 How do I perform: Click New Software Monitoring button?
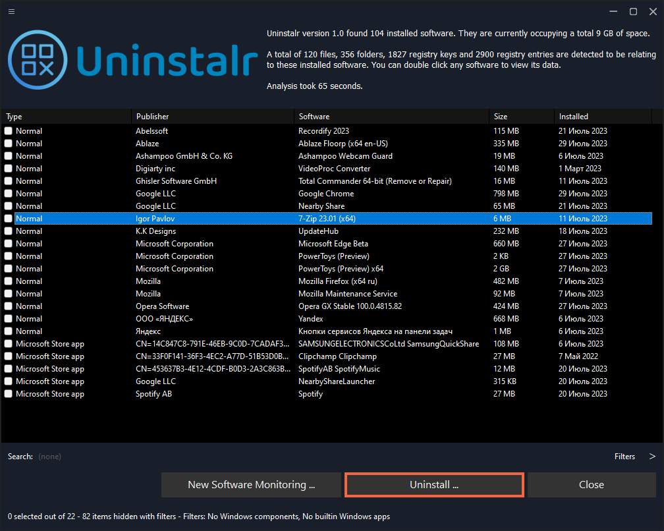click(x=251, y=484)
